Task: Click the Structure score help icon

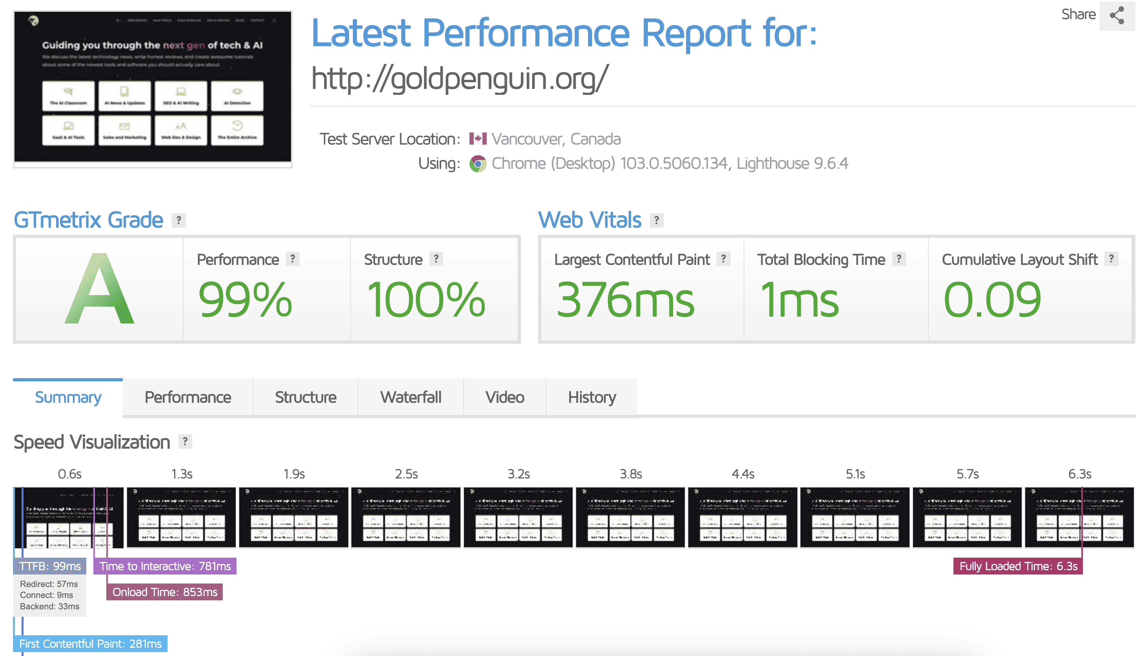Action: (x=436, y=259)
